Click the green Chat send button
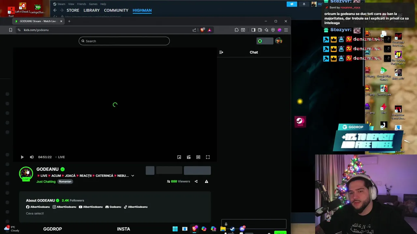The height and width of the screenshot is (234, 417). point(280,233)
